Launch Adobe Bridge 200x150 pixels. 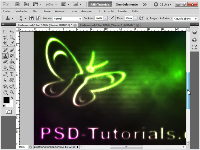17,4
